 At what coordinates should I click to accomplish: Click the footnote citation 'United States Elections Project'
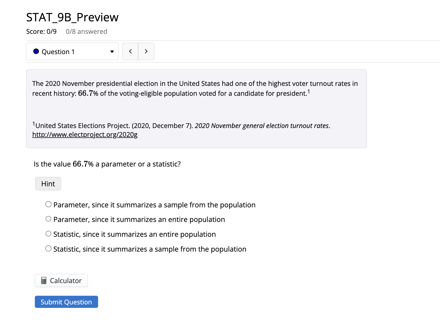[83, 125]
